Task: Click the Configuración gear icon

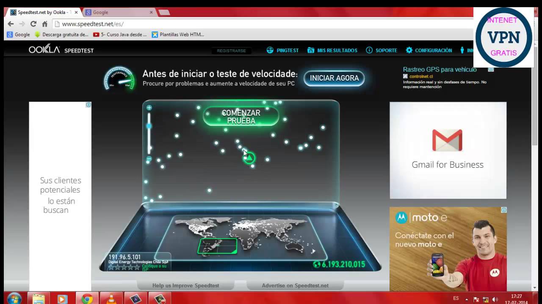Action: tap(409, 50)
